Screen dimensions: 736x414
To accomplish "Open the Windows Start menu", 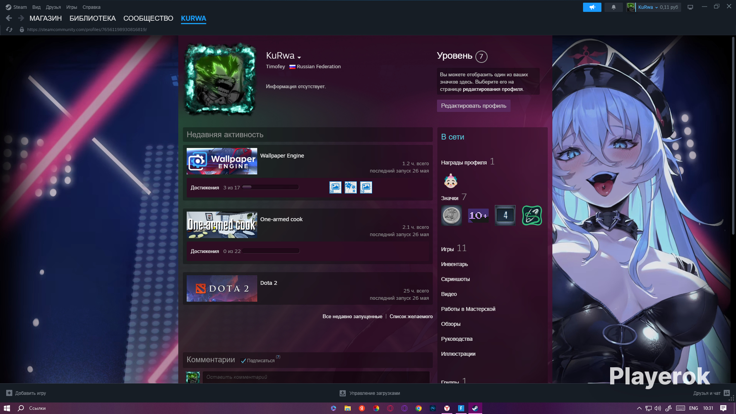I will click(7, 408).
